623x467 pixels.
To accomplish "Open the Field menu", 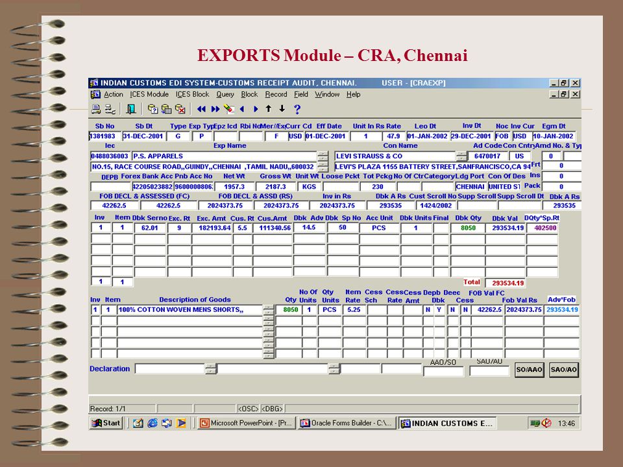I will pos(300,95).
